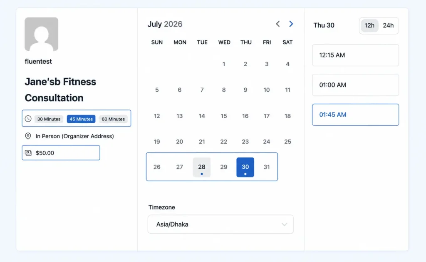Select the 30 Minutes duration
The width and height of the screenshot is (426, 262).
coord(49,119)
